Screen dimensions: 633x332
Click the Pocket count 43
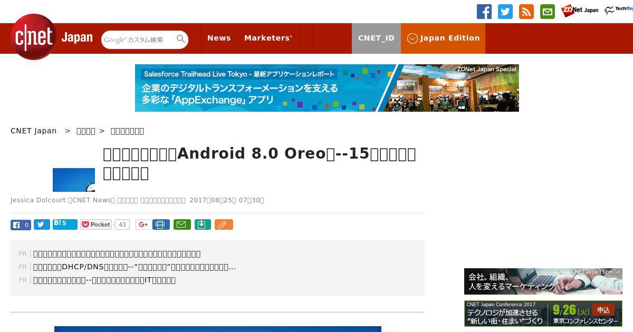click(x=122, y=224)
